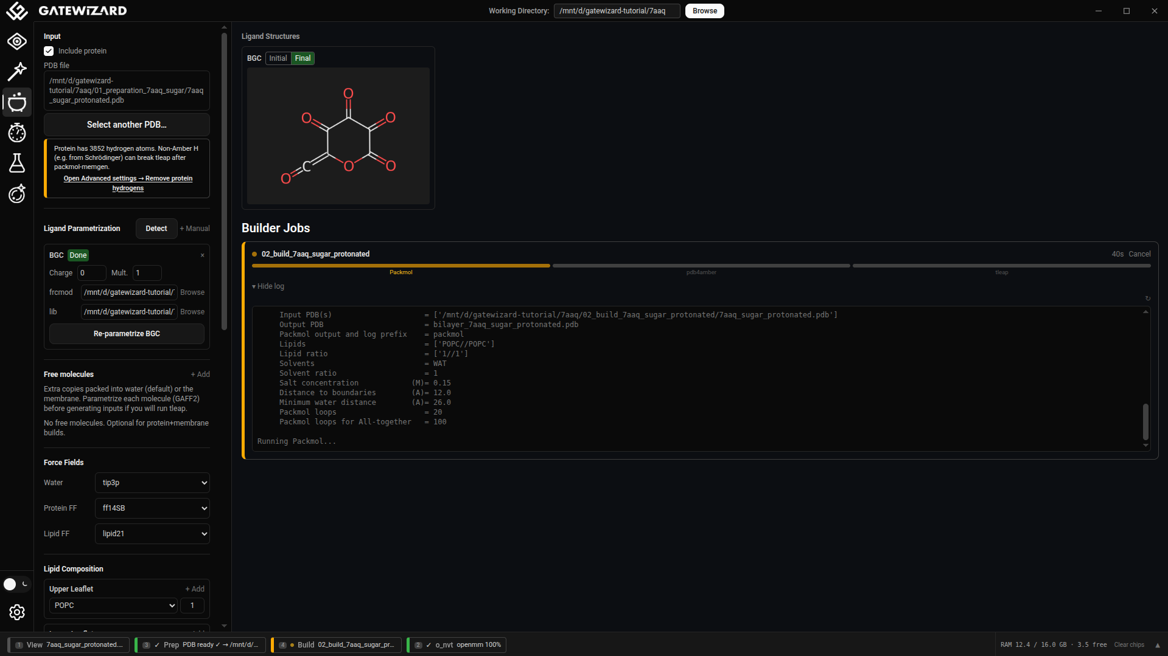The width and height of the screenshot is (1168, 656).
Task: Open the Build 02_build chip in status bar
Action: (337, 645)
